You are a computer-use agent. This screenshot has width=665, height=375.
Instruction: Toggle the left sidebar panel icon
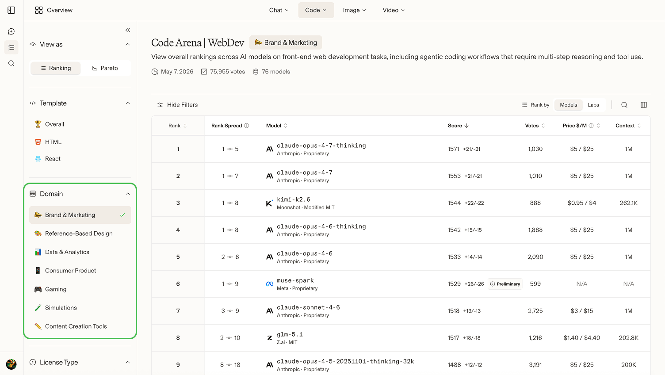11,10
